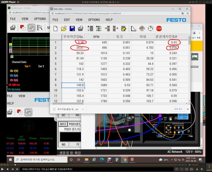This screenshot has width=212, height=172.
Task: Select the cell with value 0.243
Action: pyautogui.click(x=166, y=53)
